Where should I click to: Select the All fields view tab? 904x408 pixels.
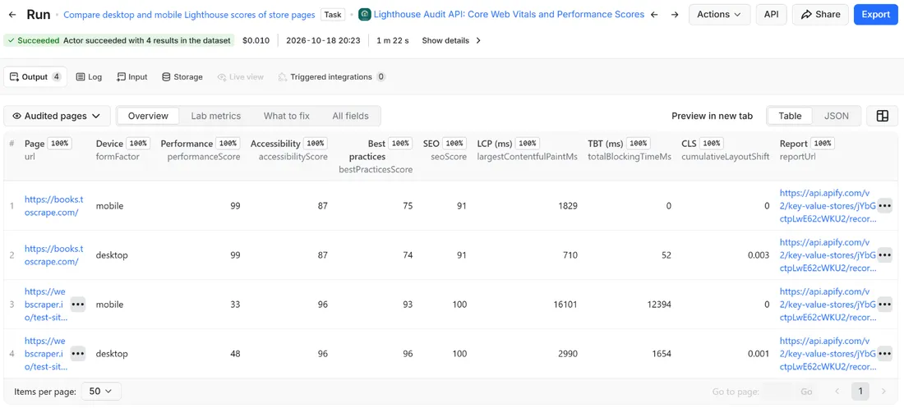point(350,116)
